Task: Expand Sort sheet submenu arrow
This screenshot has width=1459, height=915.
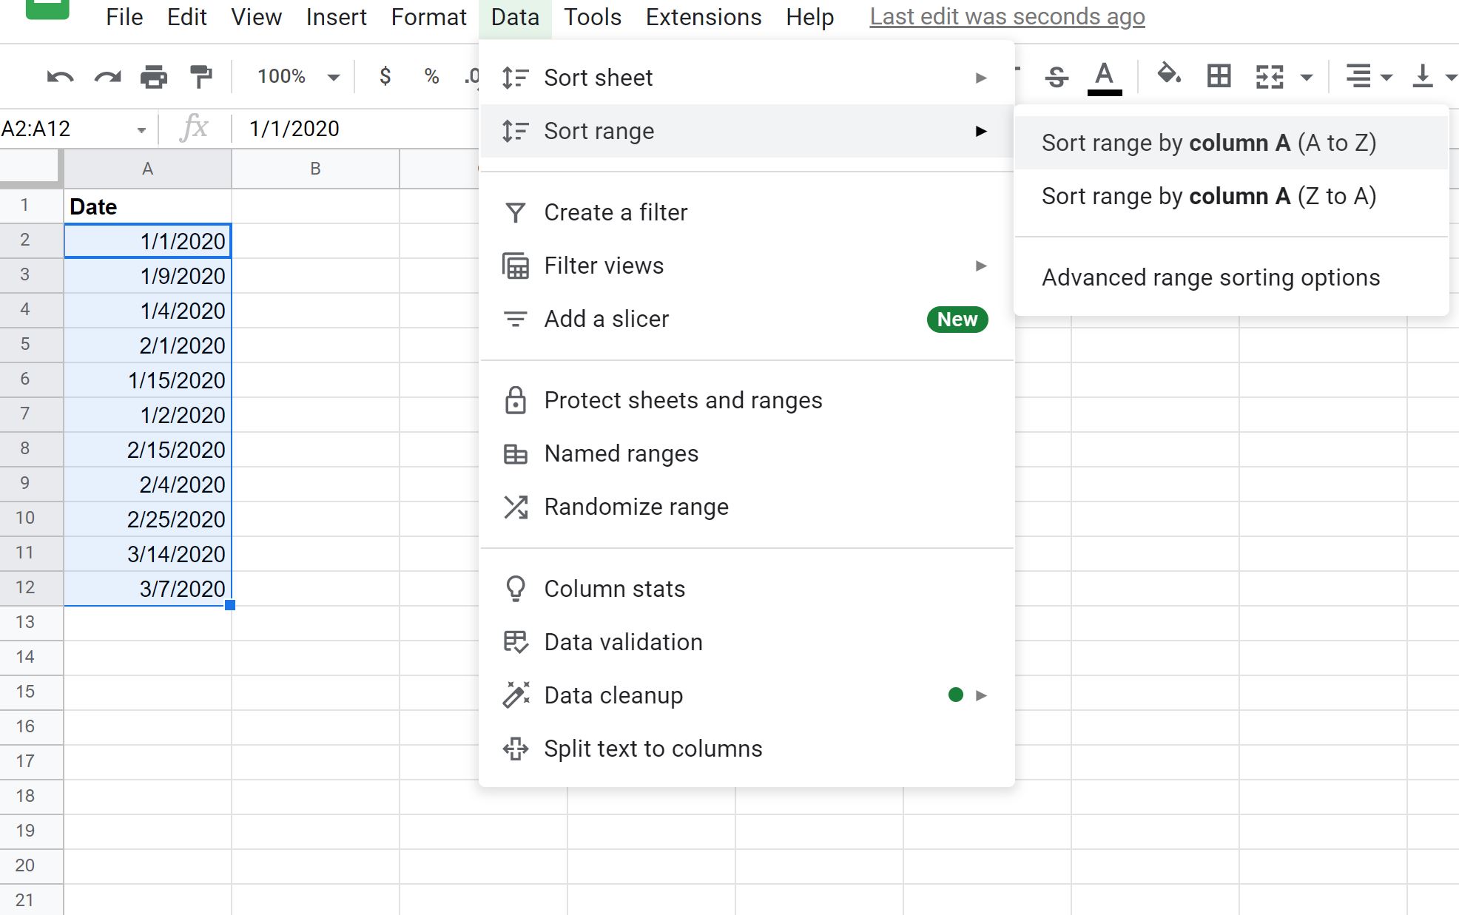Action: click(980, 77)
